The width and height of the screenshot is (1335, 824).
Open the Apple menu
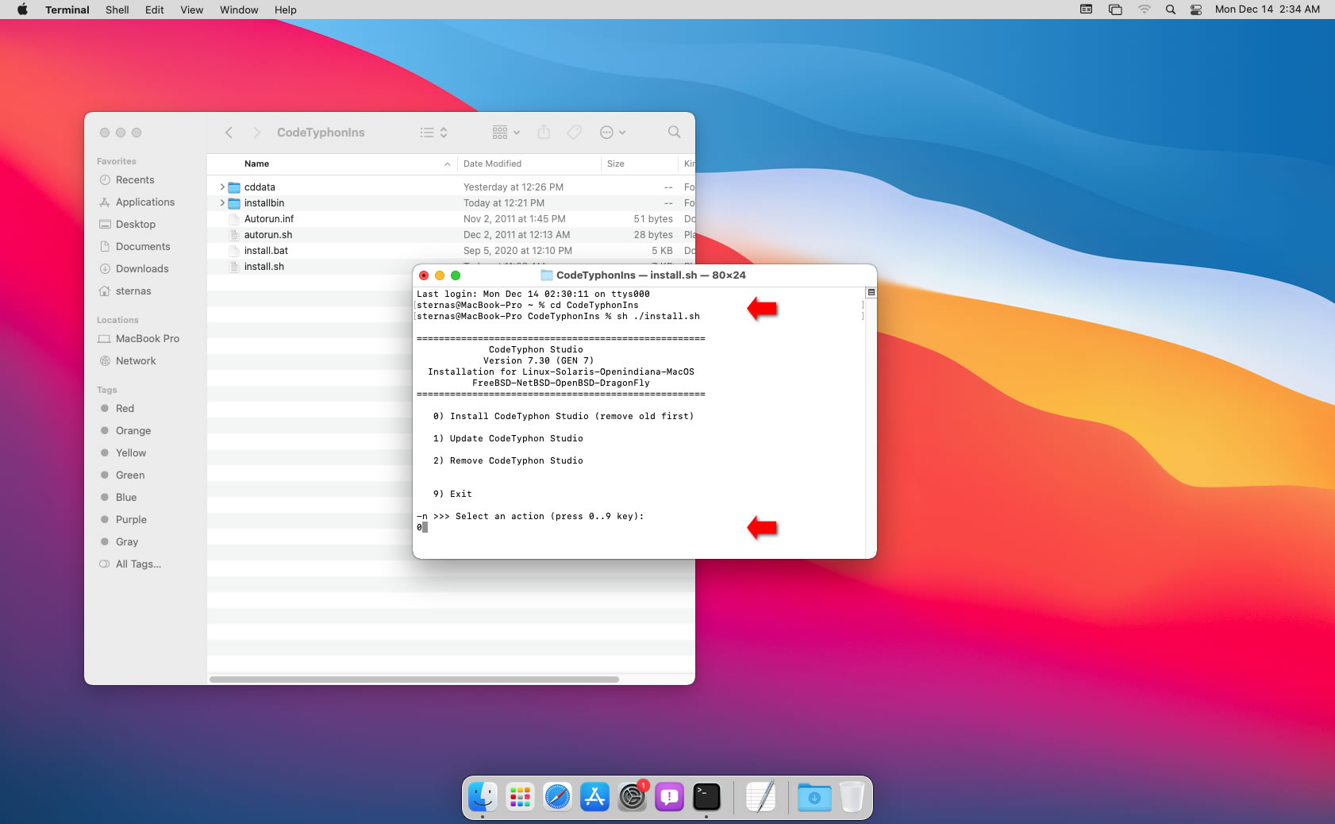pos(22,10)
